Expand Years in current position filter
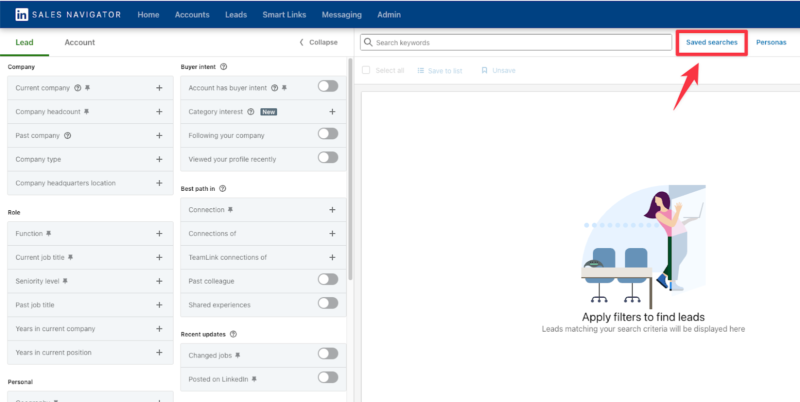The image size is (800, 402). (159, 353)
